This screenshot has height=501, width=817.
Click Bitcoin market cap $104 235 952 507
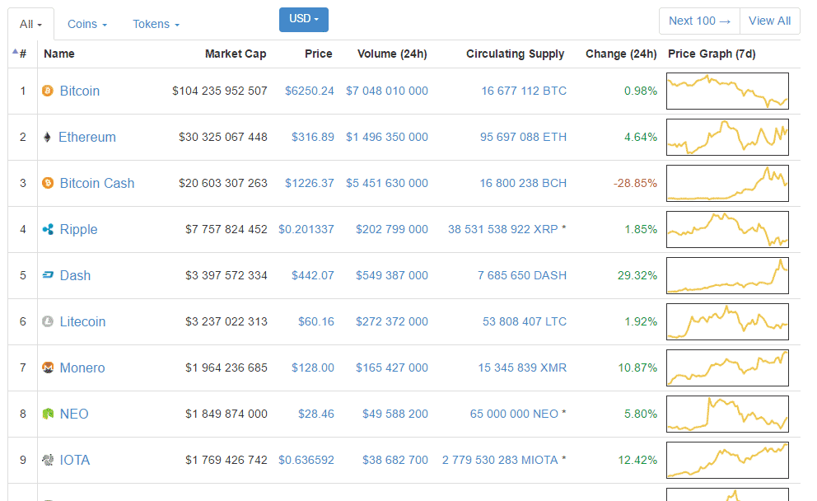tap(220, 91)
